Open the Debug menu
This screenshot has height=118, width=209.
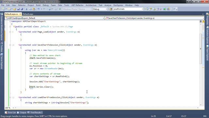click(x=46, y=5)
